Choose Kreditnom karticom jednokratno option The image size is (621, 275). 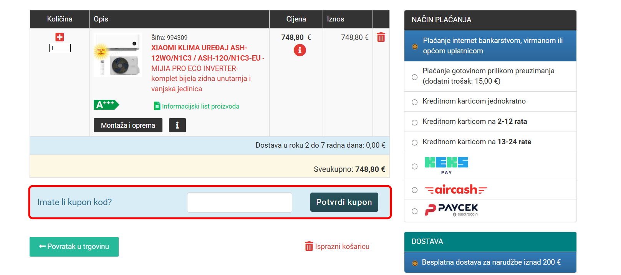coord(414,102)
